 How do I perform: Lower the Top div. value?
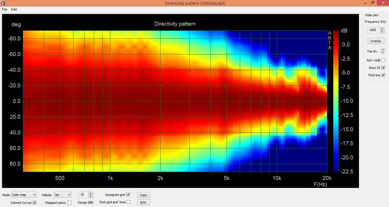[383, 53]
